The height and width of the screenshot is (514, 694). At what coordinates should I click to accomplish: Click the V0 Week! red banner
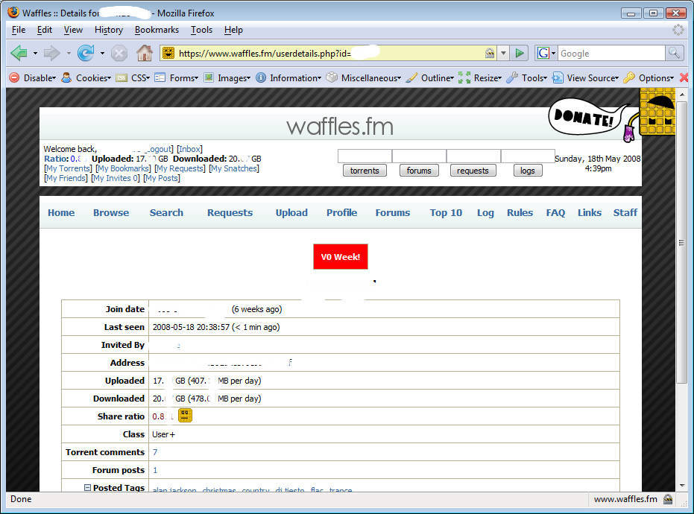tap(341, 256)
